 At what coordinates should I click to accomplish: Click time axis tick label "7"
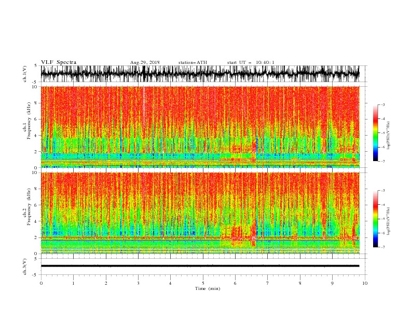tap(268, 283)
